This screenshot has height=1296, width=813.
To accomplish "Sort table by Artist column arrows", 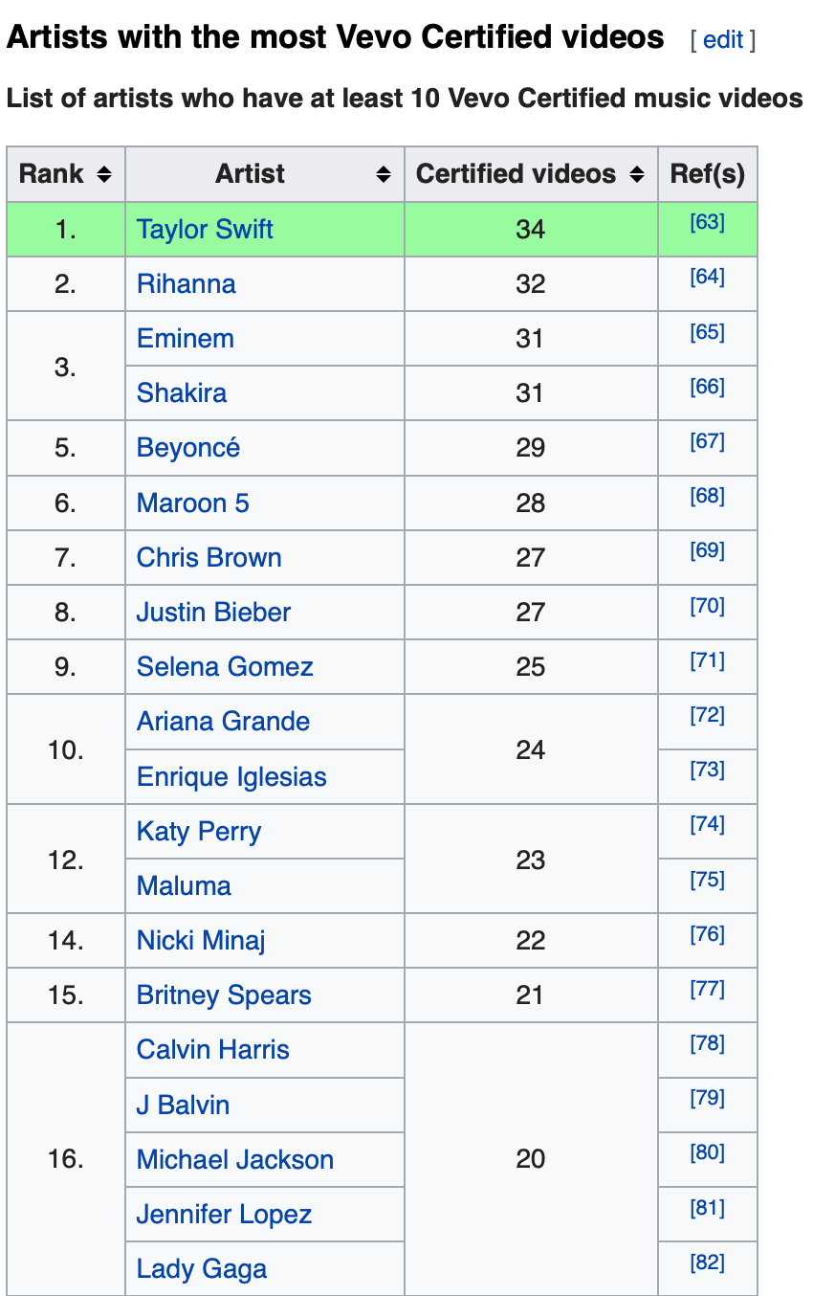I will pos(384,174).
